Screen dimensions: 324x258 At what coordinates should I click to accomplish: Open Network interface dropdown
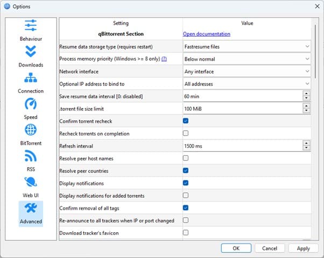tap(246, 71)
